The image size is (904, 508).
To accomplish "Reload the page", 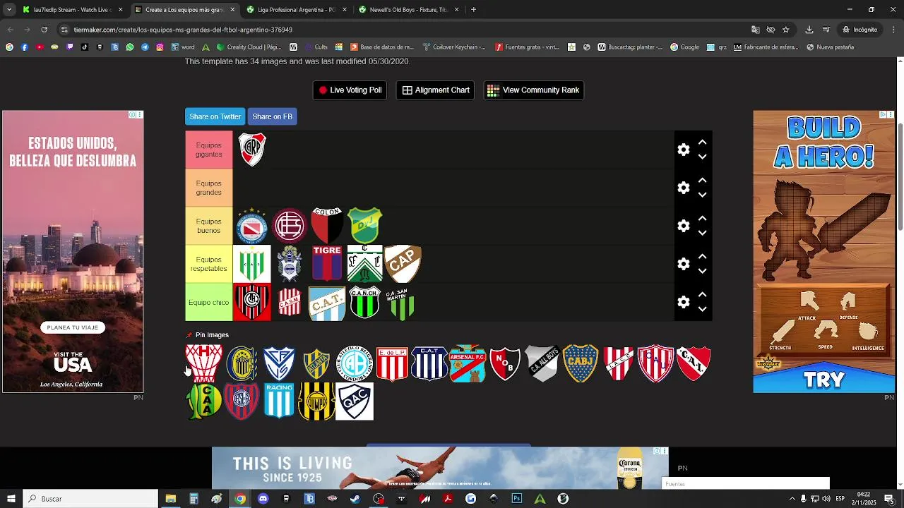I will (x=44, y=30).
